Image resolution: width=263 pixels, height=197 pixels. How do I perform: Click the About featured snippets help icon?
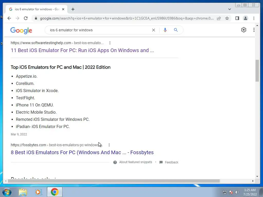click(115, 162)
